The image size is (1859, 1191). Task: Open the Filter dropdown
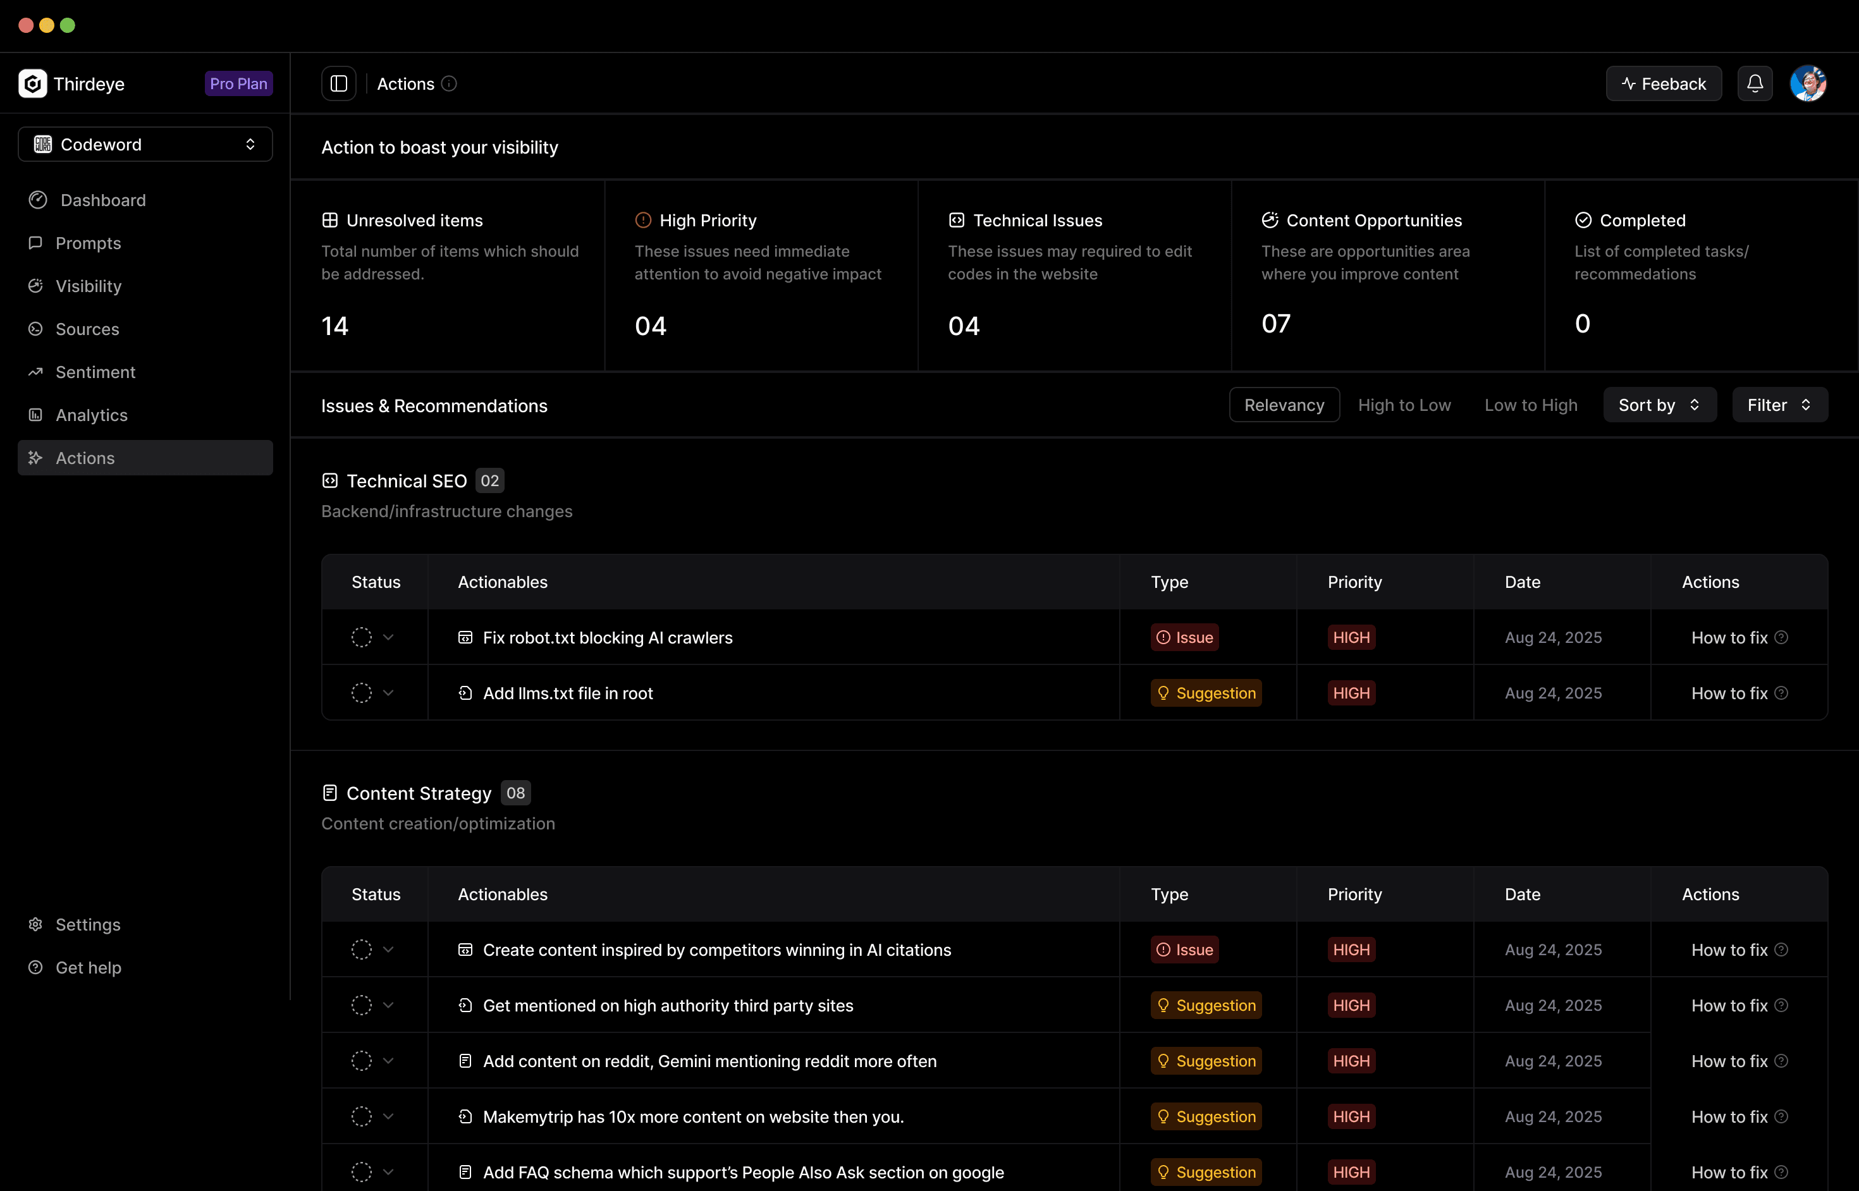1779,405
